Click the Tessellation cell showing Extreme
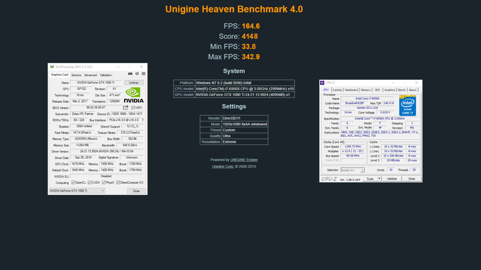The image size is (481, 270). click(x=245, y=142)
